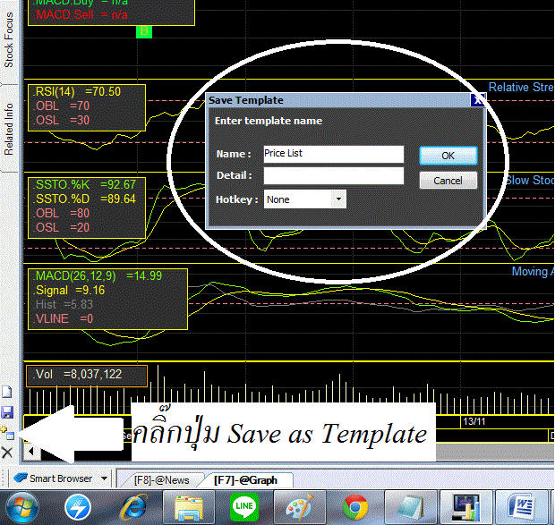Switch to the [F8]-@News tab

161,480
